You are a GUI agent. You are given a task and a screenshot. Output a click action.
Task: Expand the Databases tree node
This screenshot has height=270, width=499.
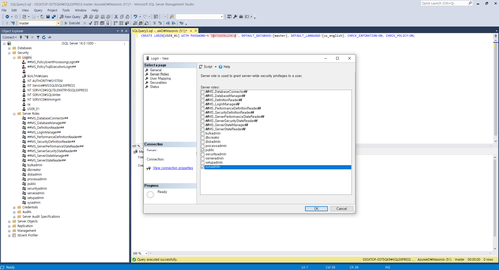(x=9, y=48)
